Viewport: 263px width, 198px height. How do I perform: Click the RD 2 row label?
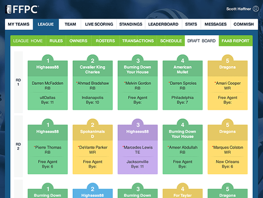(x=18, y=146)
